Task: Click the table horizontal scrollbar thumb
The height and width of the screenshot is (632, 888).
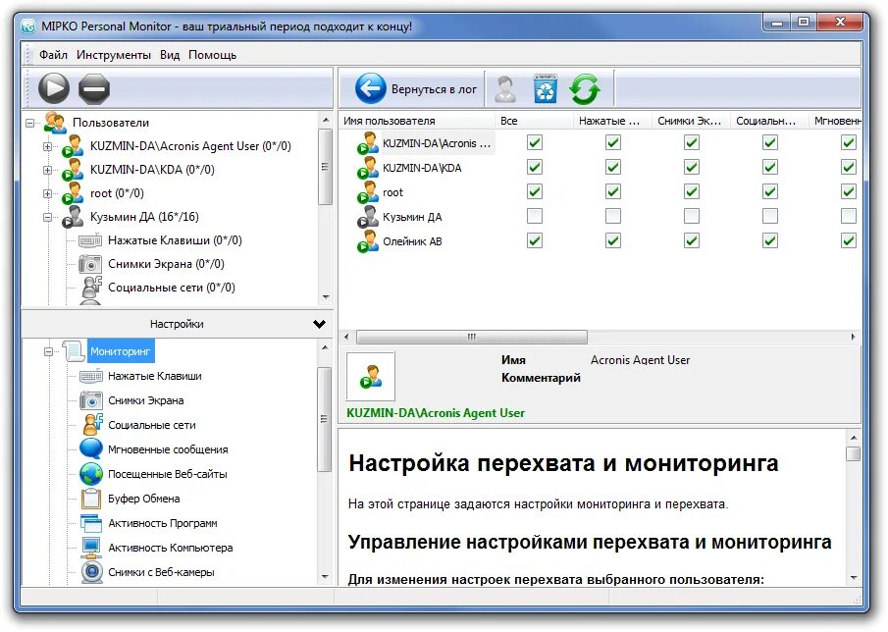Action: coord(471,337)
